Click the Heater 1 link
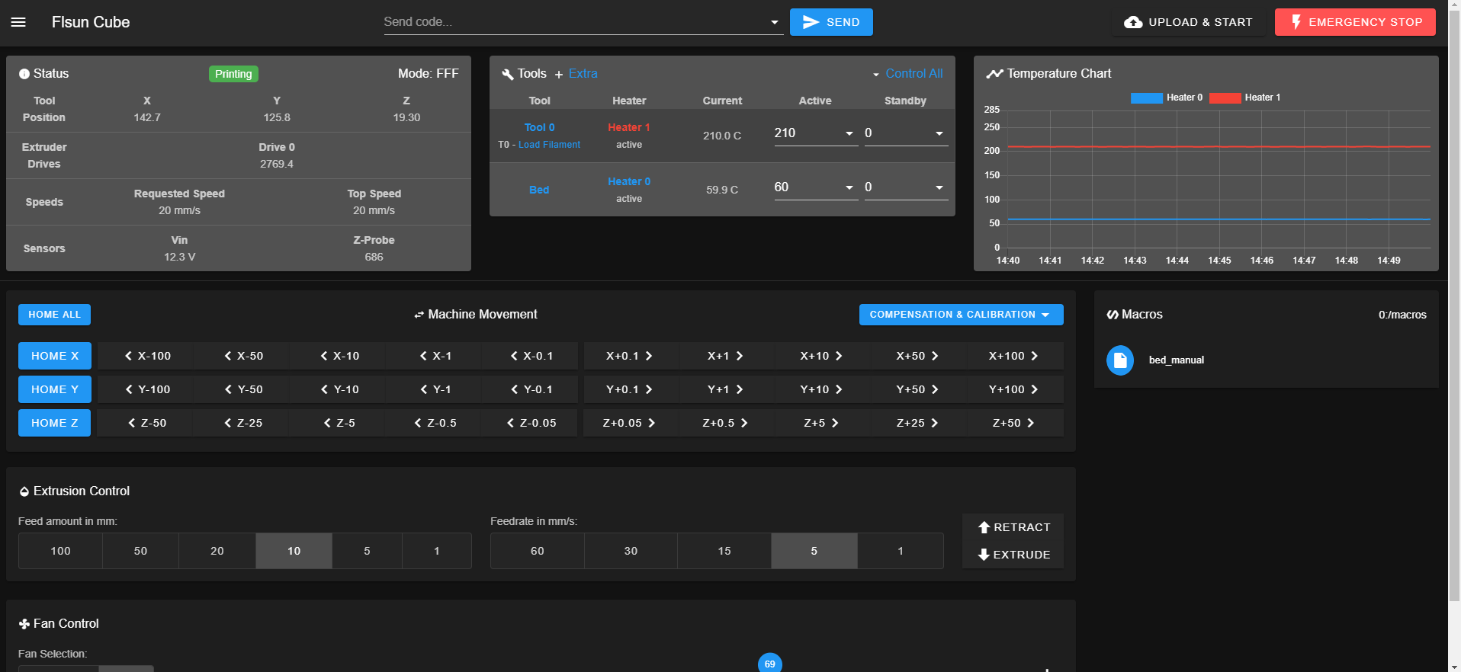Screen dimensions: 1461x672 (x=629, y=127)
